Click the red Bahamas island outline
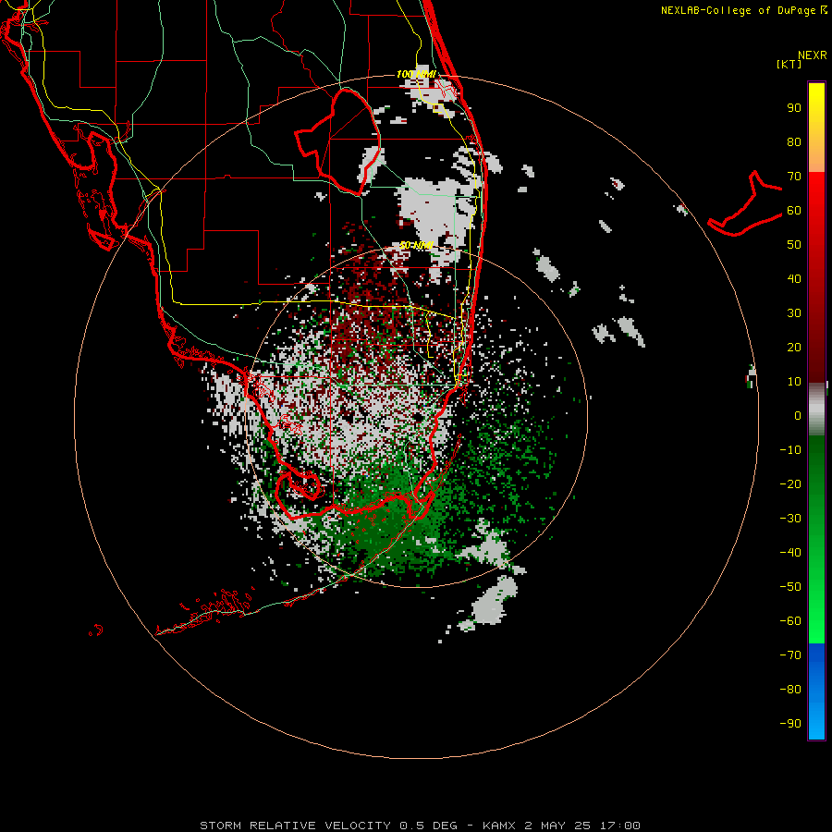 744,204
